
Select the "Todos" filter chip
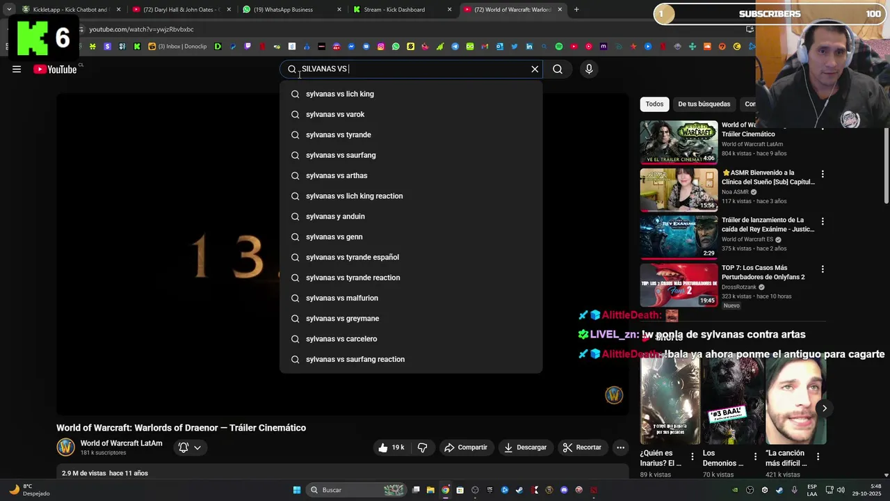[654, 104]
